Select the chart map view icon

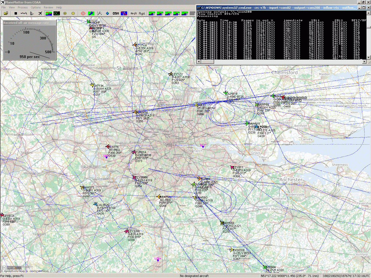pyautogui.click(x=49, y=13)
